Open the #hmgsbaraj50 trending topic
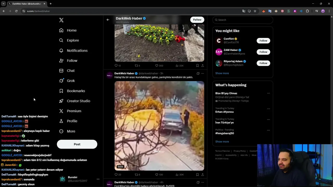Viewport: 333px width, 187px height. click(225, 133)
